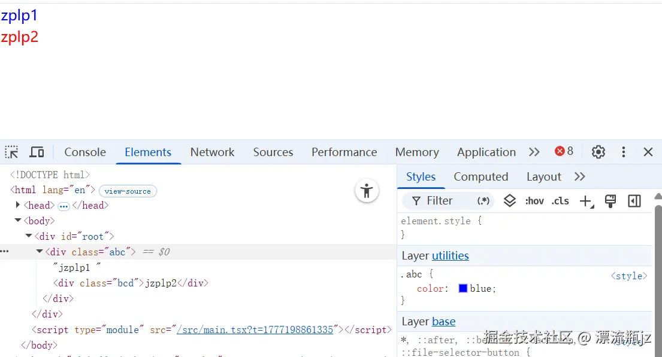Open the Application tab
Image resolution: width=662 pixels, height=357 pixels.
click(x=486, y=152)
